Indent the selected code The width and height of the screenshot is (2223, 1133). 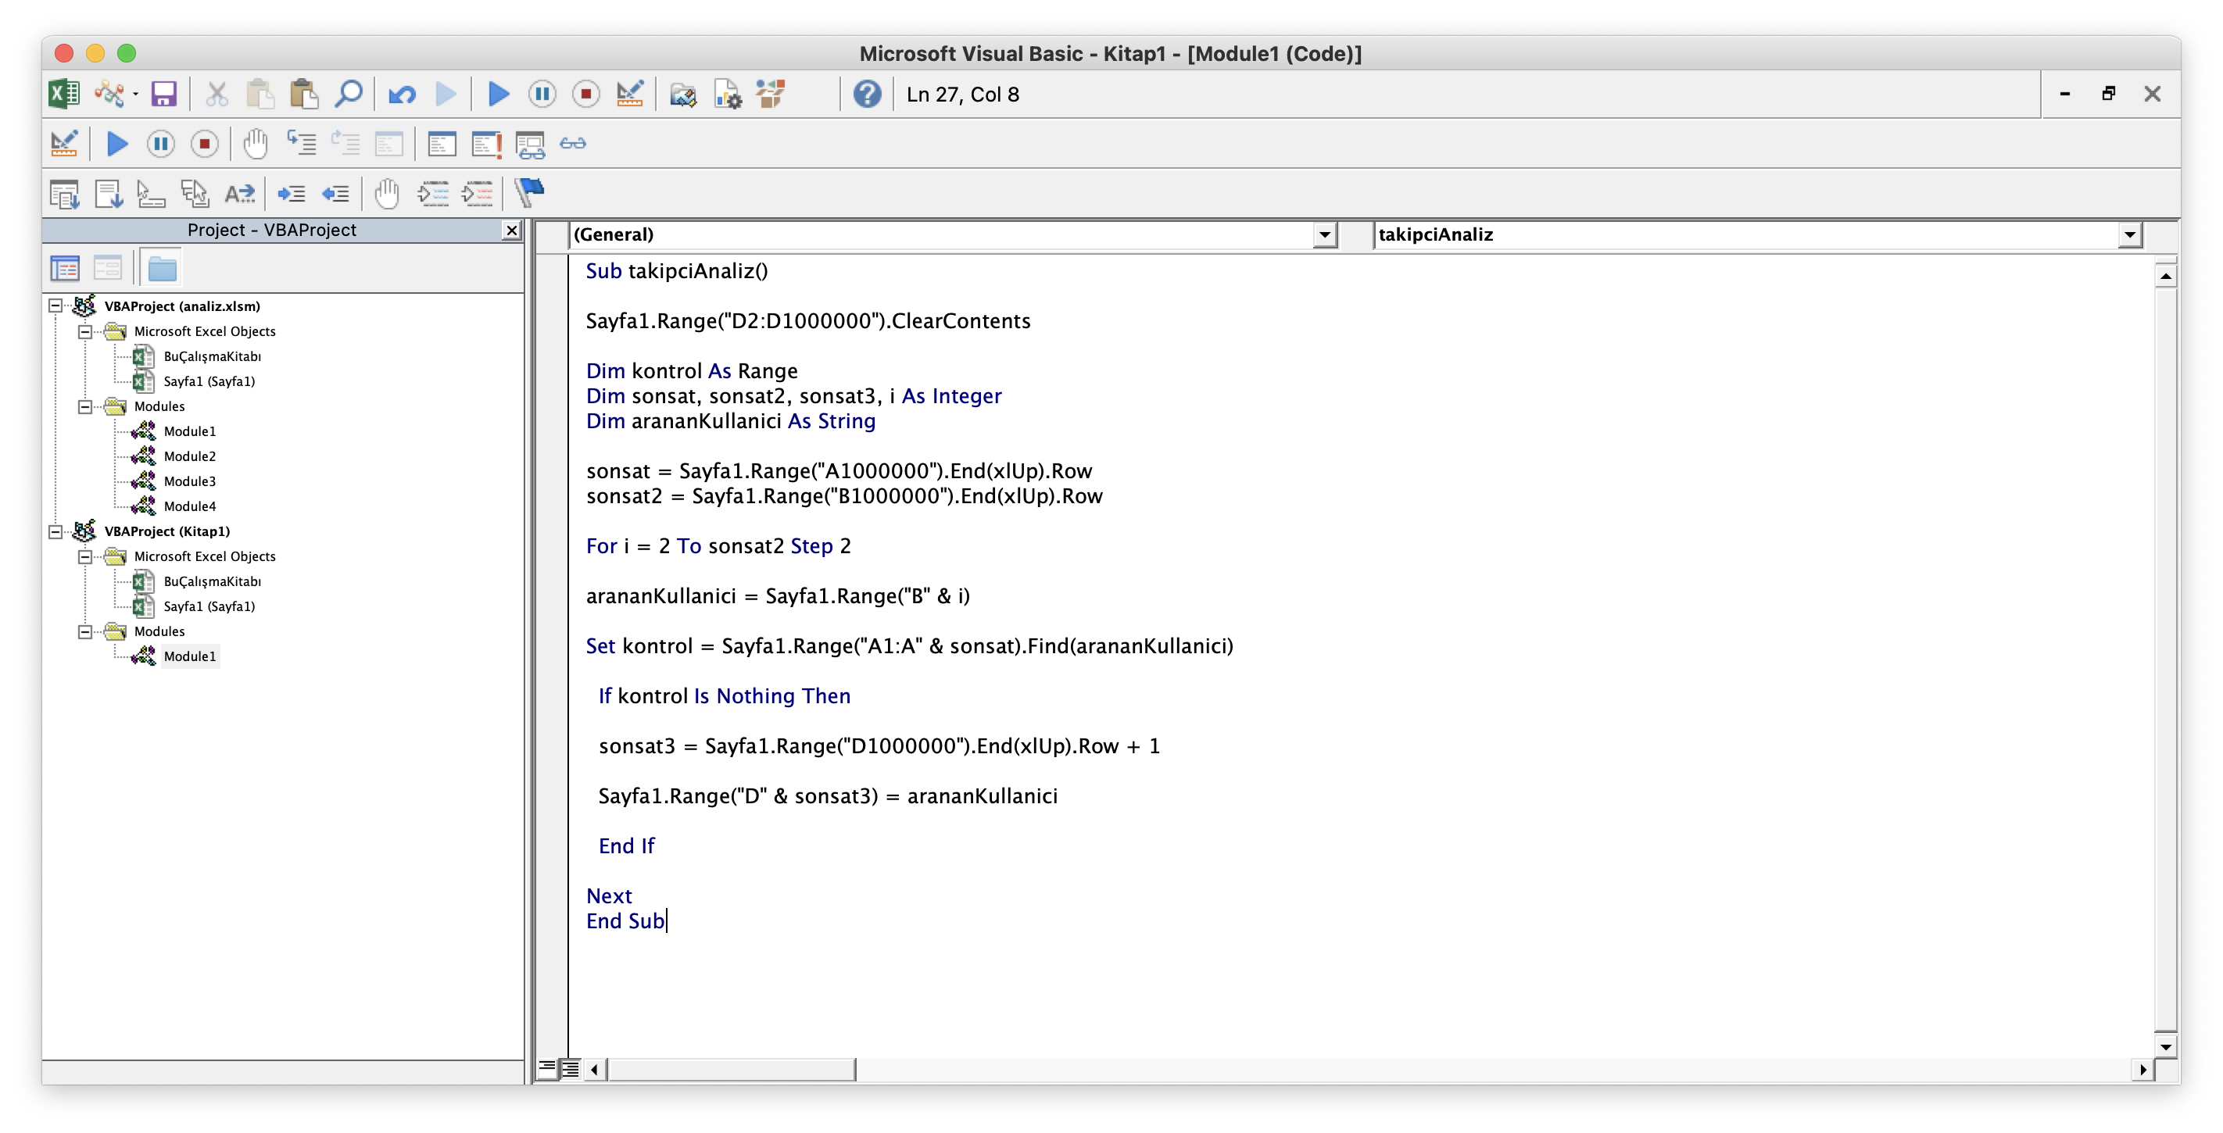[292, 193]
